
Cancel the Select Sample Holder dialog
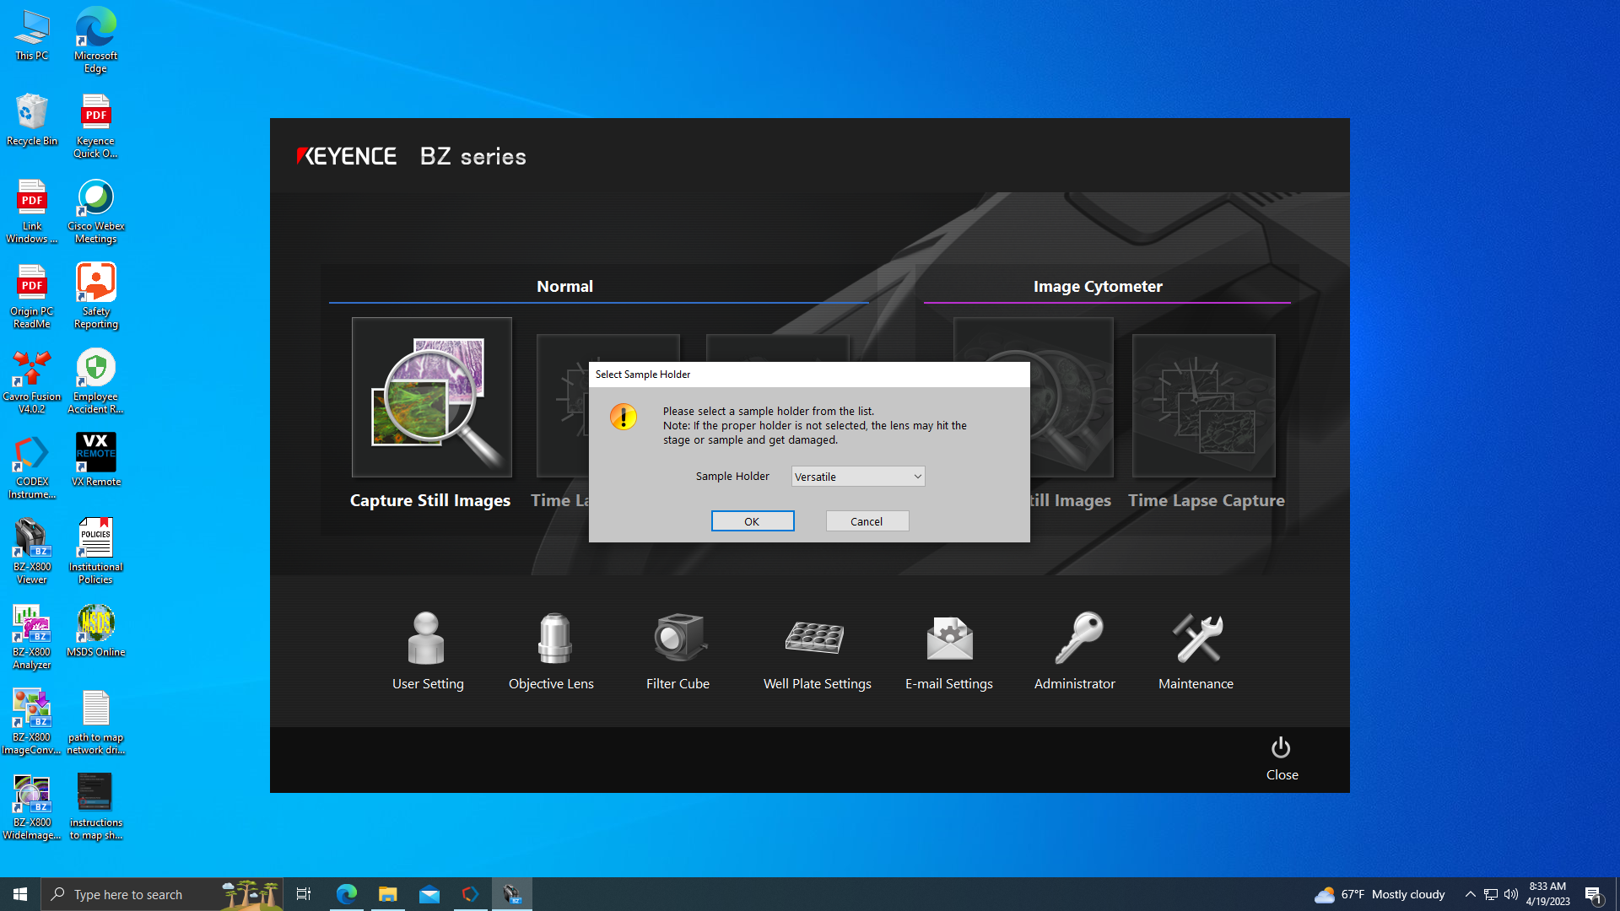pyautogui.click(x=867, y=521)
